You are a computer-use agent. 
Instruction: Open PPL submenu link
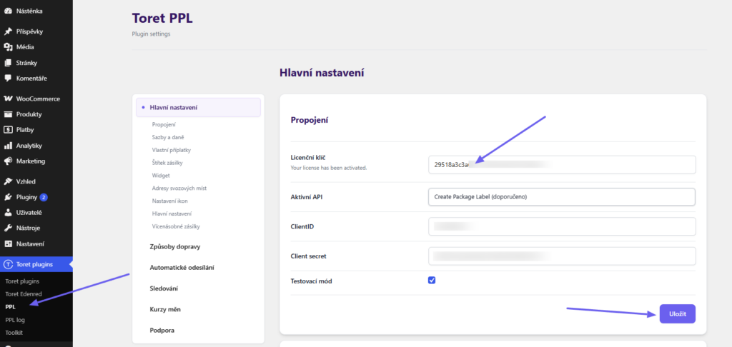tap(10, 307)
